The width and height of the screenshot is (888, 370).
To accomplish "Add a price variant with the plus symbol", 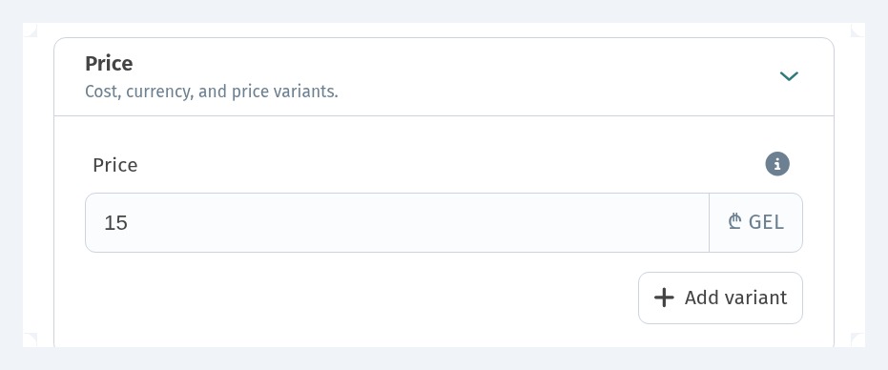I will pyautogui.click(x=664, y=298).
